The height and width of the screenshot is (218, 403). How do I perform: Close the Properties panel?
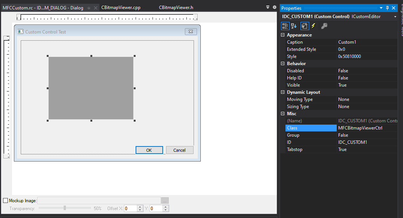[394, 8]
